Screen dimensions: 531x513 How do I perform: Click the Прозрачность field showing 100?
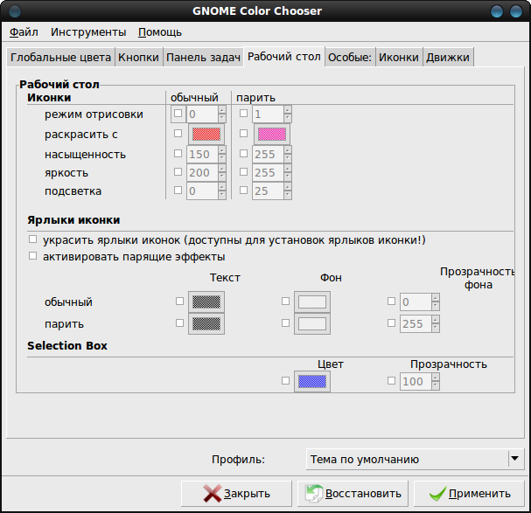[416, 382]
